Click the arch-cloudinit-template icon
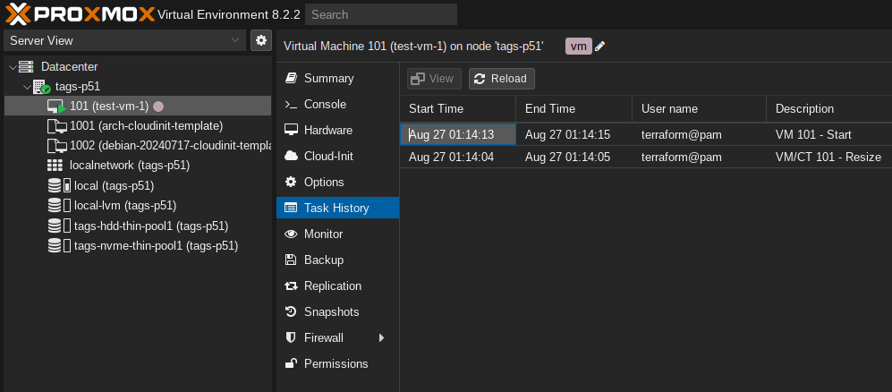This screenshot has height=392, width=892. 55,126
